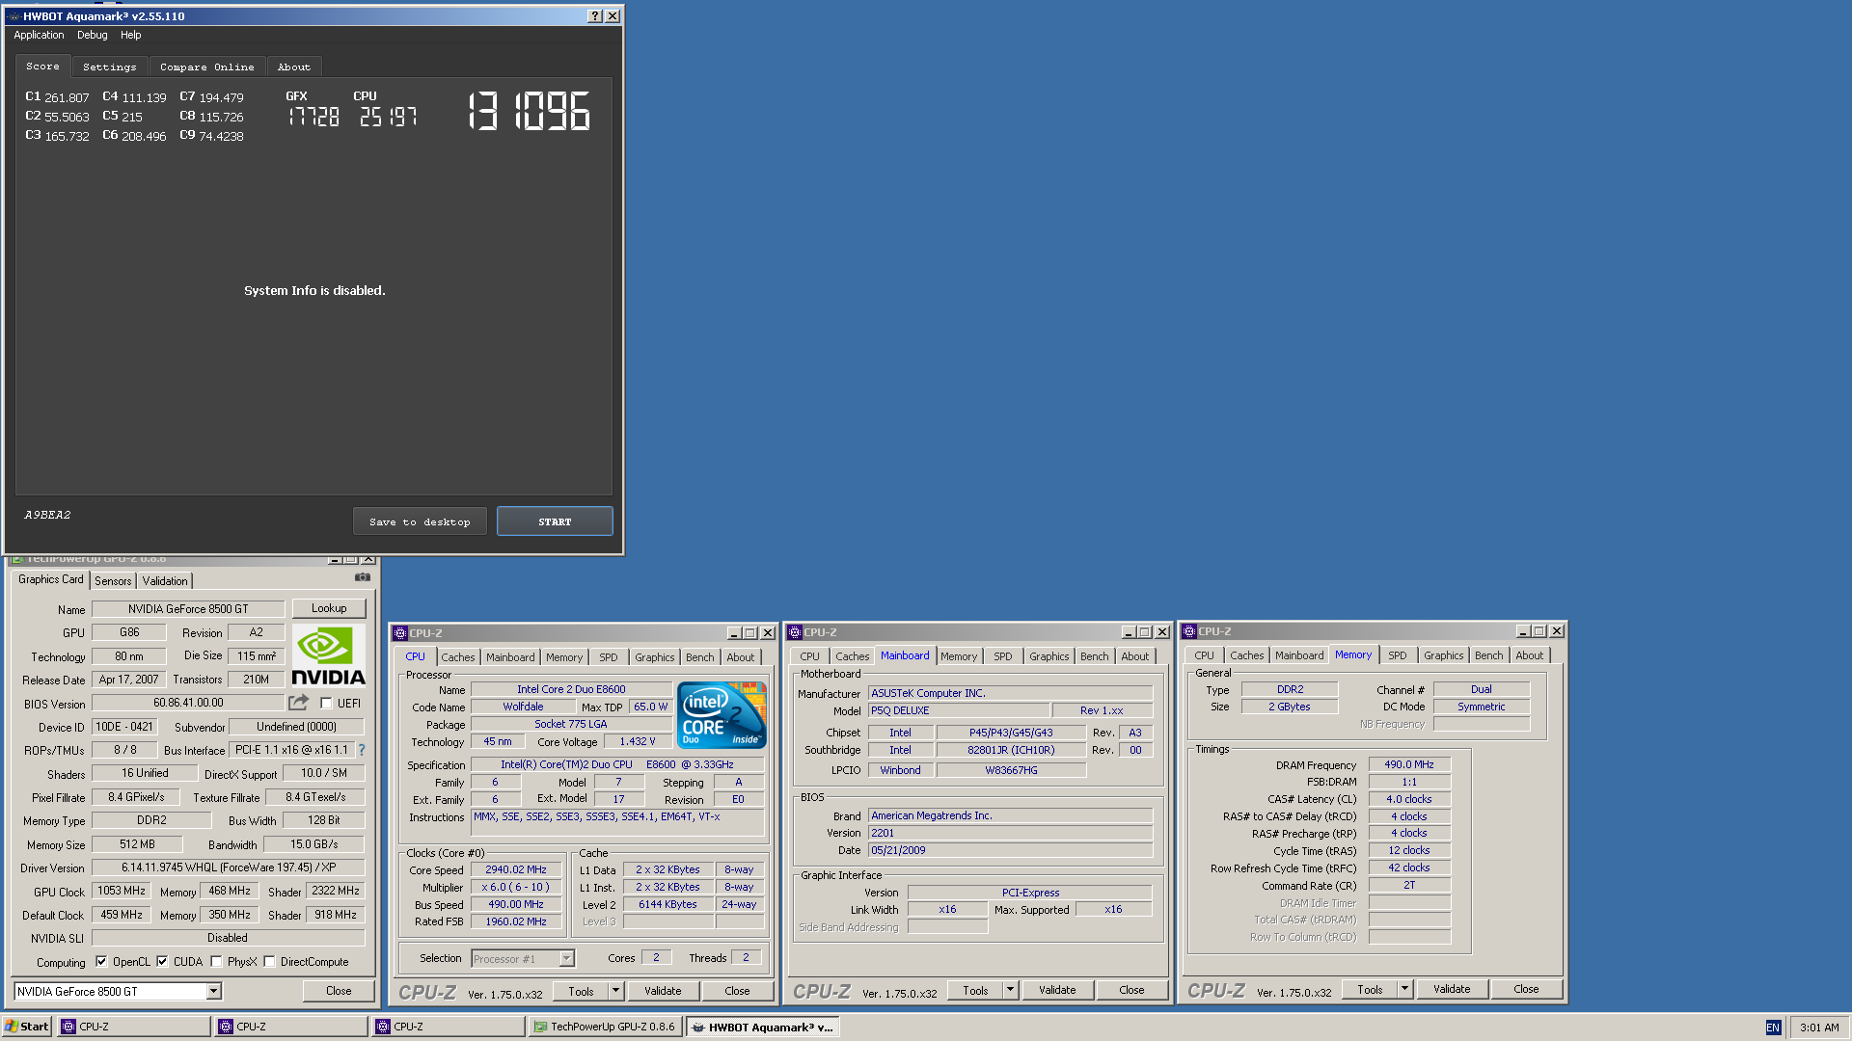The height and width of the screenshot is (1041, 1852).
Task: Toggle the CUDA checkbox
Action: pyautogui.click(x=162, y=962)
